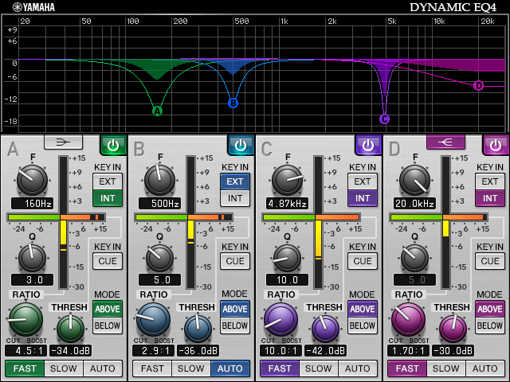Enable key-in CUE for band C

363,261
